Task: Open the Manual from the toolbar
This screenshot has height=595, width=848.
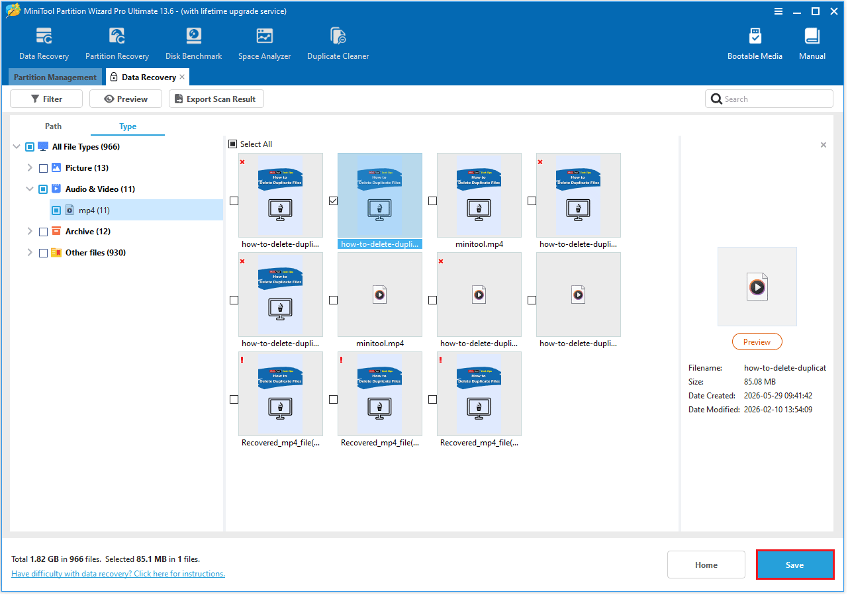Action: (x=812, y=44)
